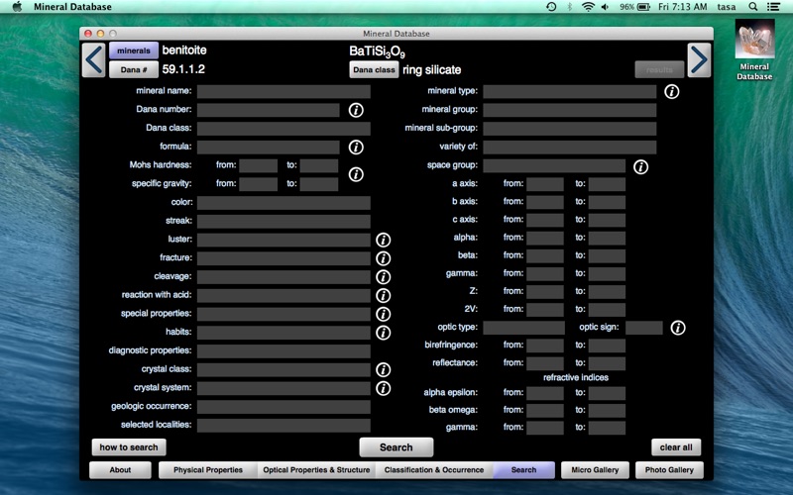793x495 pixels.
Task: Click the mineral sub-group input field
Action: click(x=569, y=129)
